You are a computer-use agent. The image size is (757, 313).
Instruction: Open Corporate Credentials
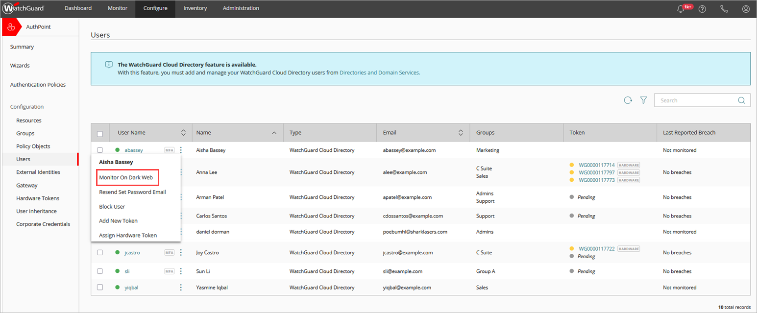(x=43, y=224)
